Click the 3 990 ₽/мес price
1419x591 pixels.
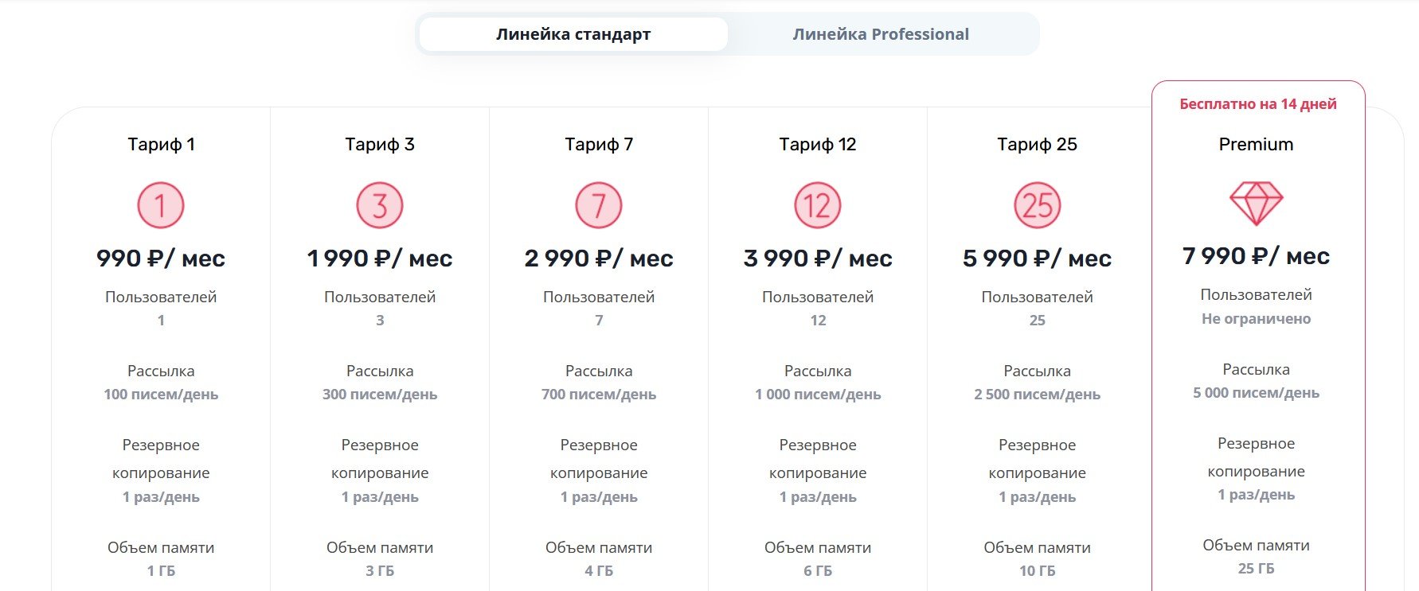[x=818, y=259]
